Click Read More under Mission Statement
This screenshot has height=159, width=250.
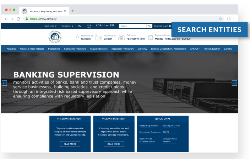coord(70,144)
